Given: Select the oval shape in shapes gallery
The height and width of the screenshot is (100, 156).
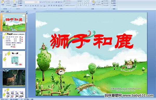Looking at the screenshot, I should click(89, 1).
